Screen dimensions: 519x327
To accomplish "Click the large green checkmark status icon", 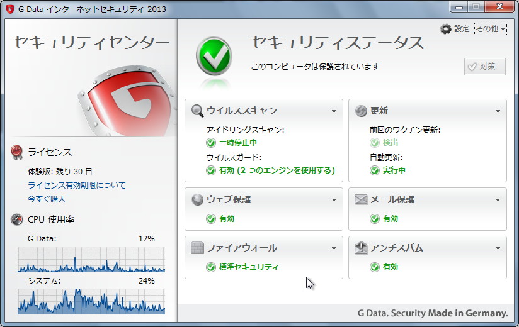I will point(214,56).
